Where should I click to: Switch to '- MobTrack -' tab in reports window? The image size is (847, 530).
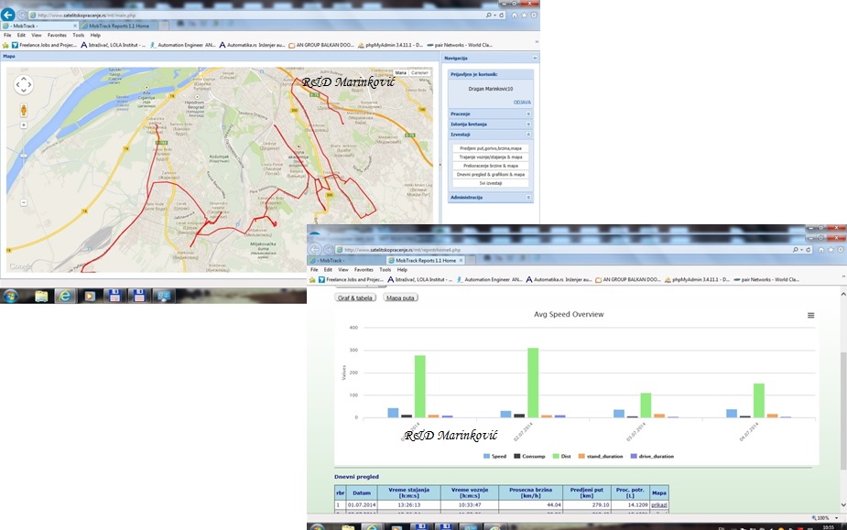click(x=346, y=260)
